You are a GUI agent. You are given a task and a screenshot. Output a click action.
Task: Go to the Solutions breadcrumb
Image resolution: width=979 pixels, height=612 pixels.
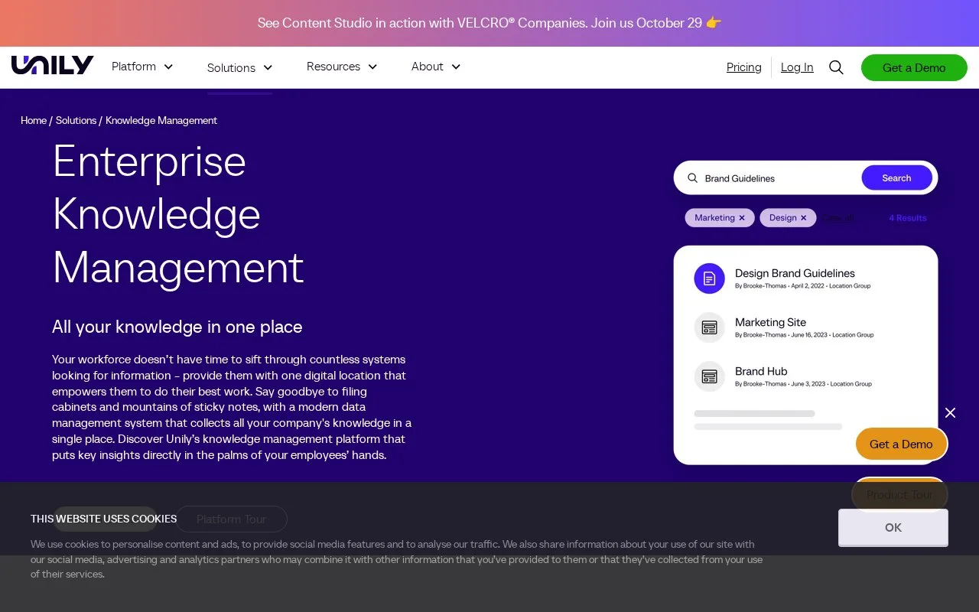coord(76,120)
